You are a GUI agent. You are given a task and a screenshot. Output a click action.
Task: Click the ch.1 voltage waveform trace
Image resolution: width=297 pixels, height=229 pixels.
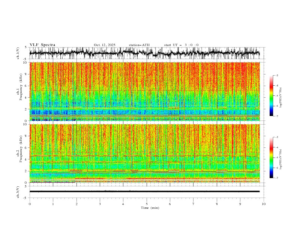coord(144,53)
